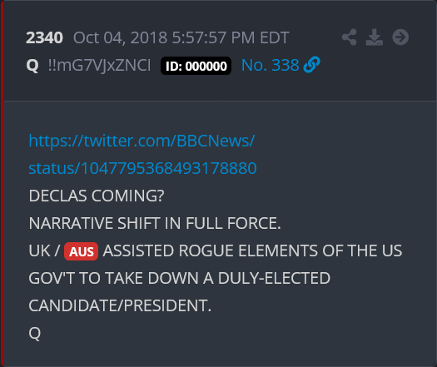This screenshot has width=437, height=367.
Task: Click the tripcode !!mG7VJxZNCI
Action: pos(99,66)
